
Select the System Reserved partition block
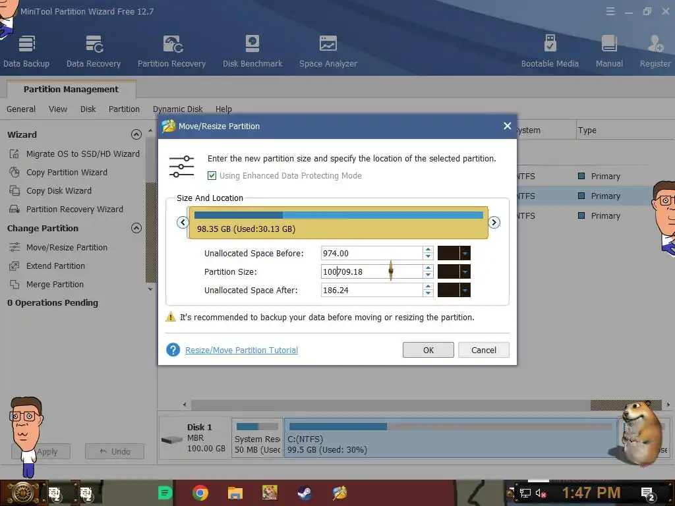point(258,438)
